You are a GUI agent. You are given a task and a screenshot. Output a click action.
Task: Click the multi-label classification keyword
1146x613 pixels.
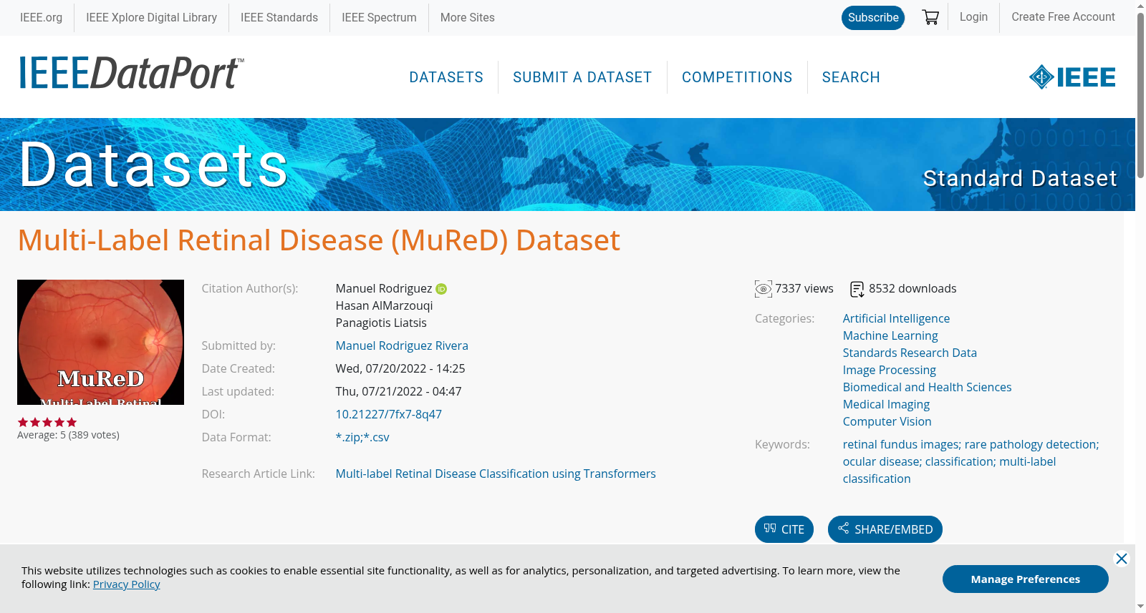949,470
